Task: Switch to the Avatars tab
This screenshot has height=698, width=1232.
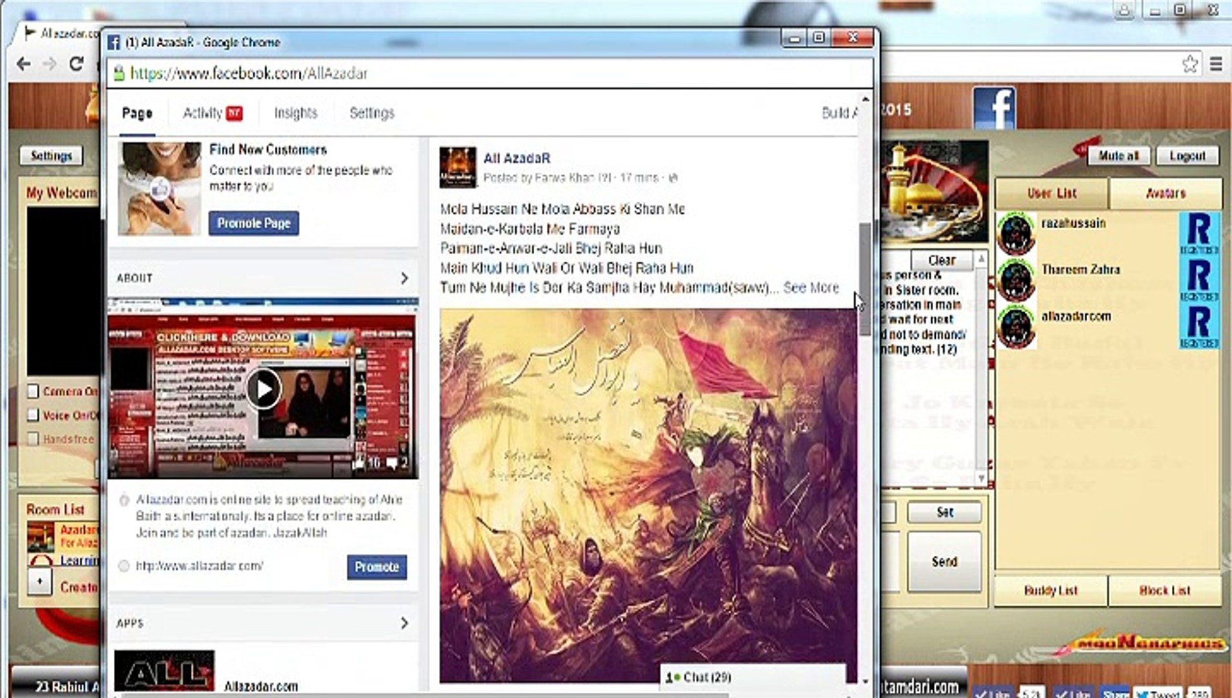Action: pyautogui.click(x=1165, y=193)
